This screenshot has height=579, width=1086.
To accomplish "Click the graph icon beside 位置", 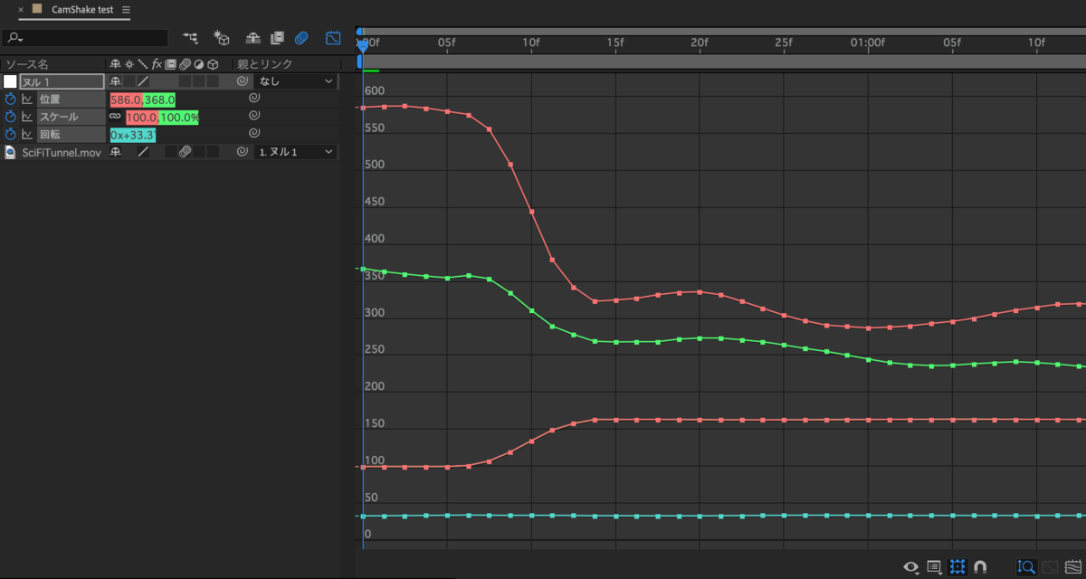I will [x=27, y=99].
